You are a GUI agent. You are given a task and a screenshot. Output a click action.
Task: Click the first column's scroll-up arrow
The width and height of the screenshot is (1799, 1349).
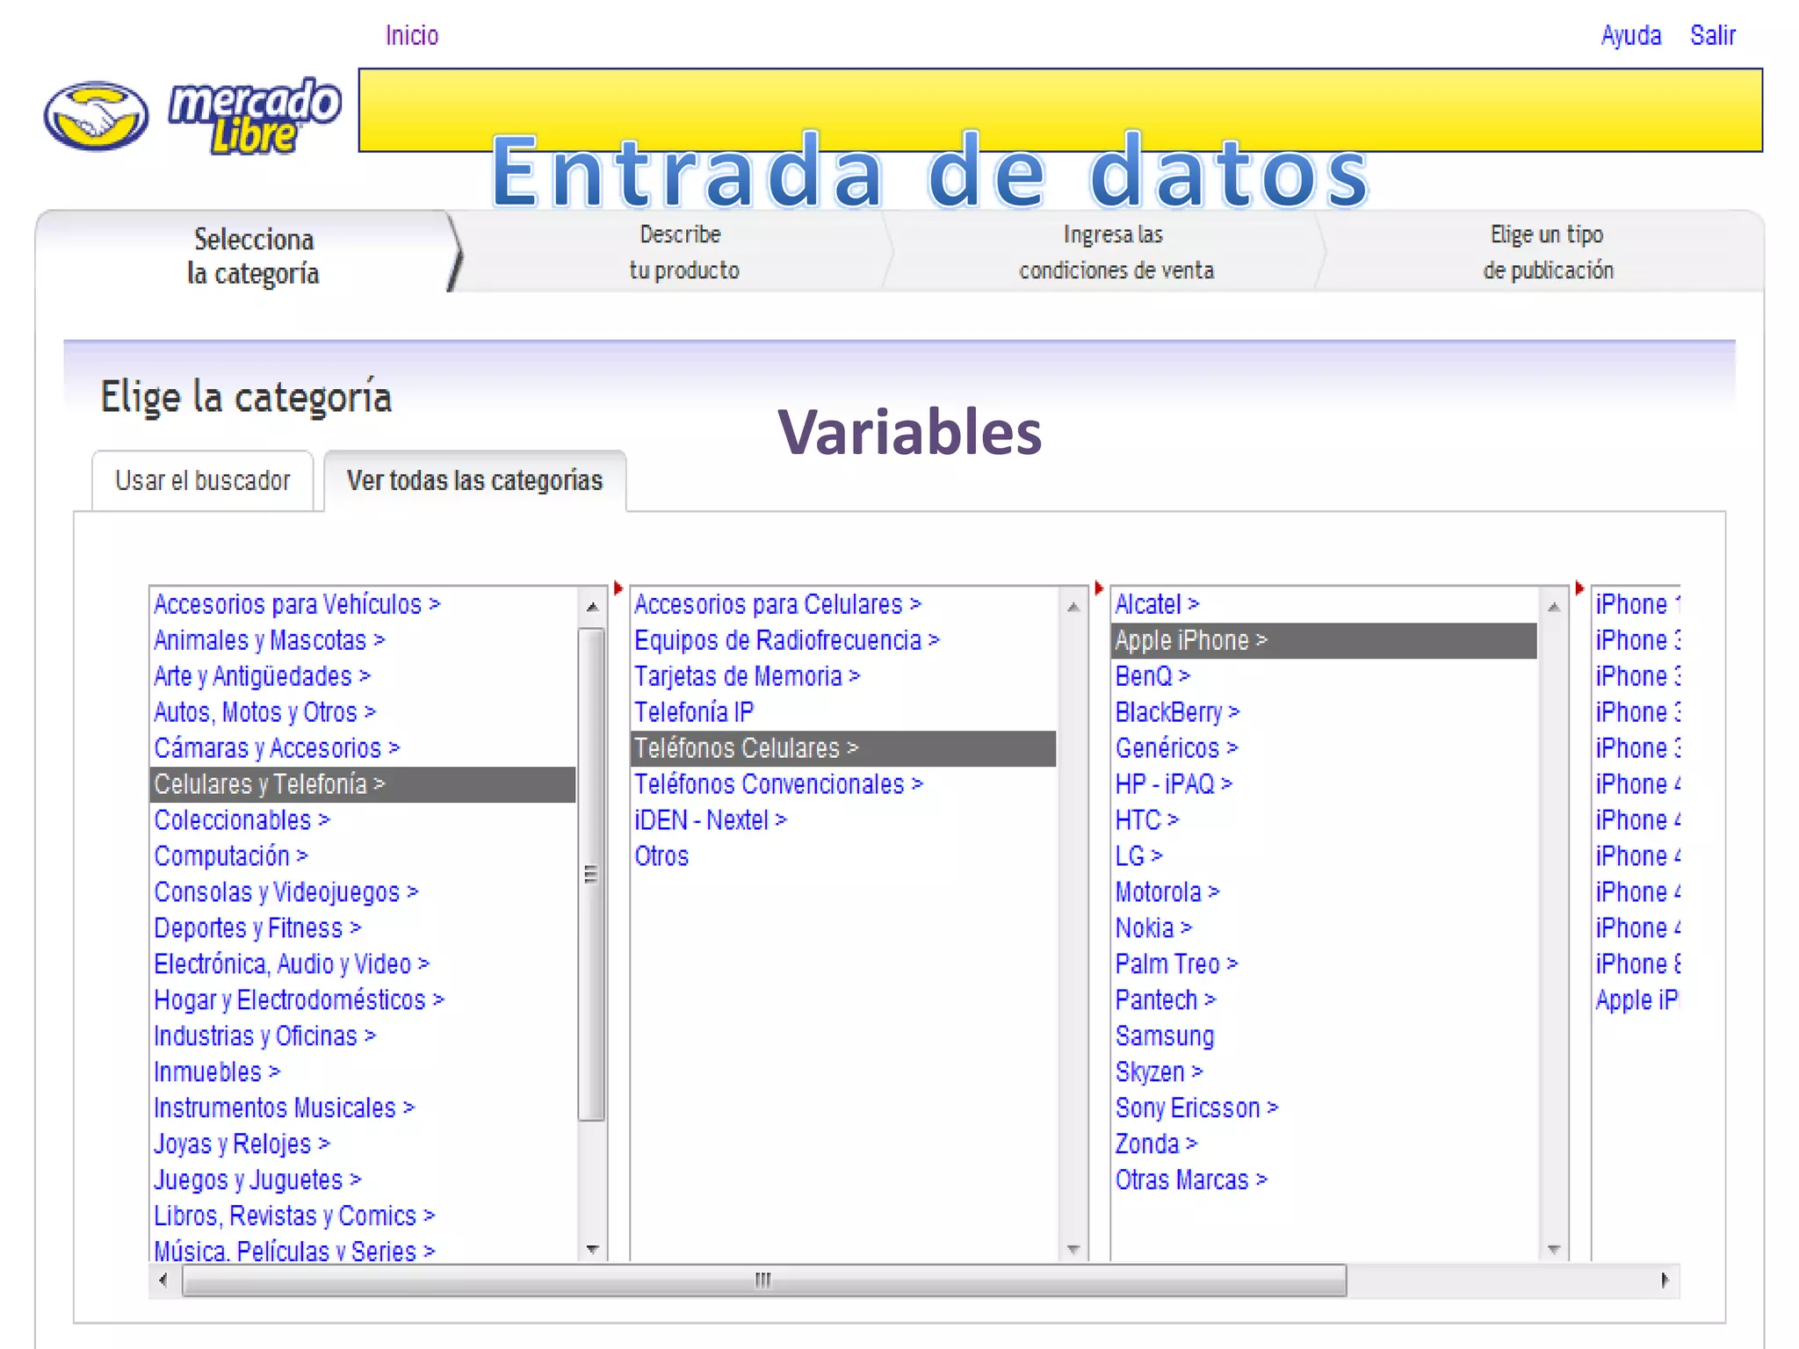[x=592, y=607]
